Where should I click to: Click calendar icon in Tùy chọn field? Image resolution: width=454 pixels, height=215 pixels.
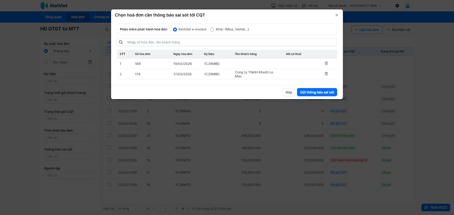pos(90,62)
